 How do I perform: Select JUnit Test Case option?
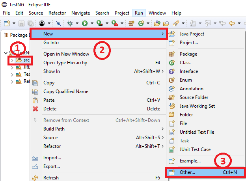pos(206,149)
